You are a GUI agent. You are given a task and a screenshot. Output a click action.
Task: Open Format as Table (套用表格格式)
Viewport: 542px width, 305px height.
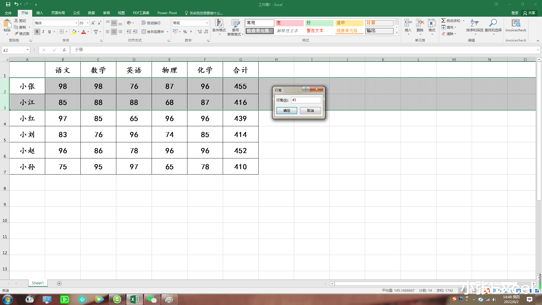click(x=235, y=27)
